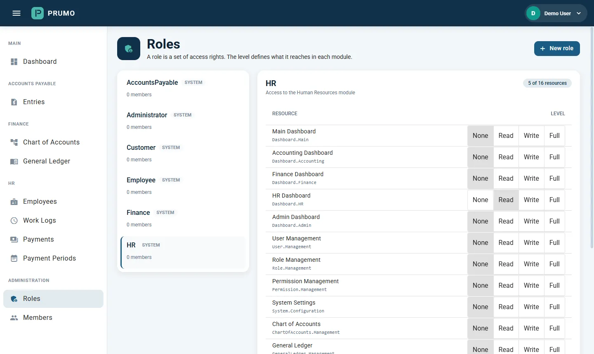Set Accounting Dashboard level to Write
The height and width of the screenshot is (354, 594).
531,157
